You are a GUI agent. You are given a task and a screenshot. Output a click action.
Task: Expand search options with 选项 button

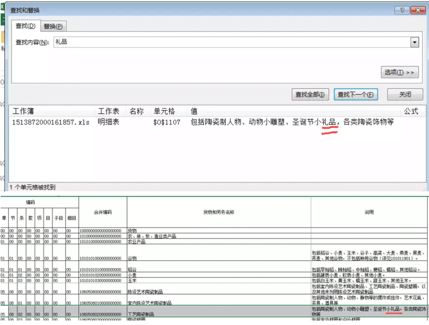pyautogui.click(x=401, y=72)
